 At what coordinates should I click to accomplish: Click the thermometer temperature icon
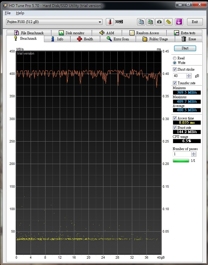tap(110, 22)
